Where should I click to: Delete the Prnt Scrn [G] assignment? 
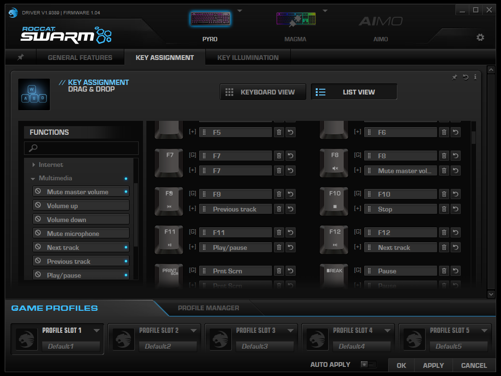tap(279, 271)
